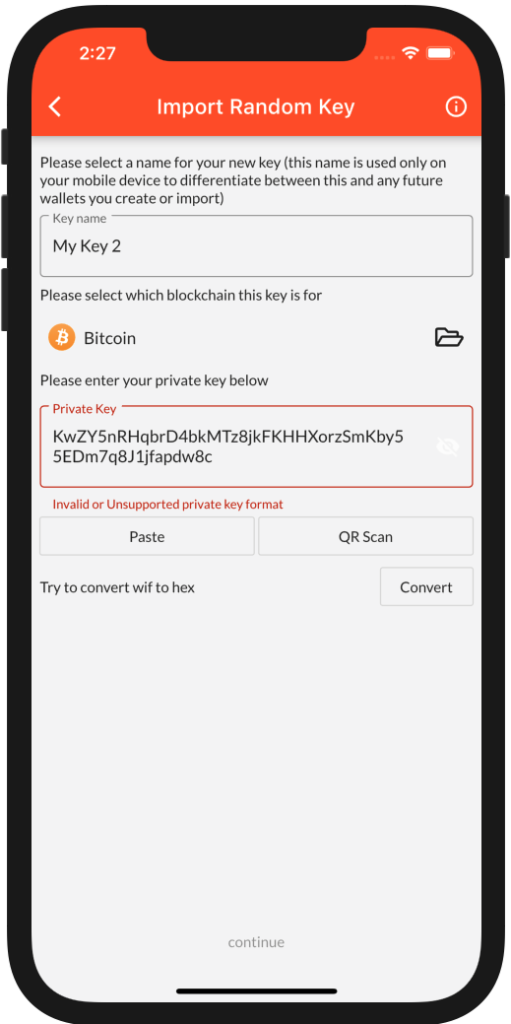Viewport: 511px width, 1024px height.
Task: Select the Bitcoin blockchain row
Action: [256, 338]
